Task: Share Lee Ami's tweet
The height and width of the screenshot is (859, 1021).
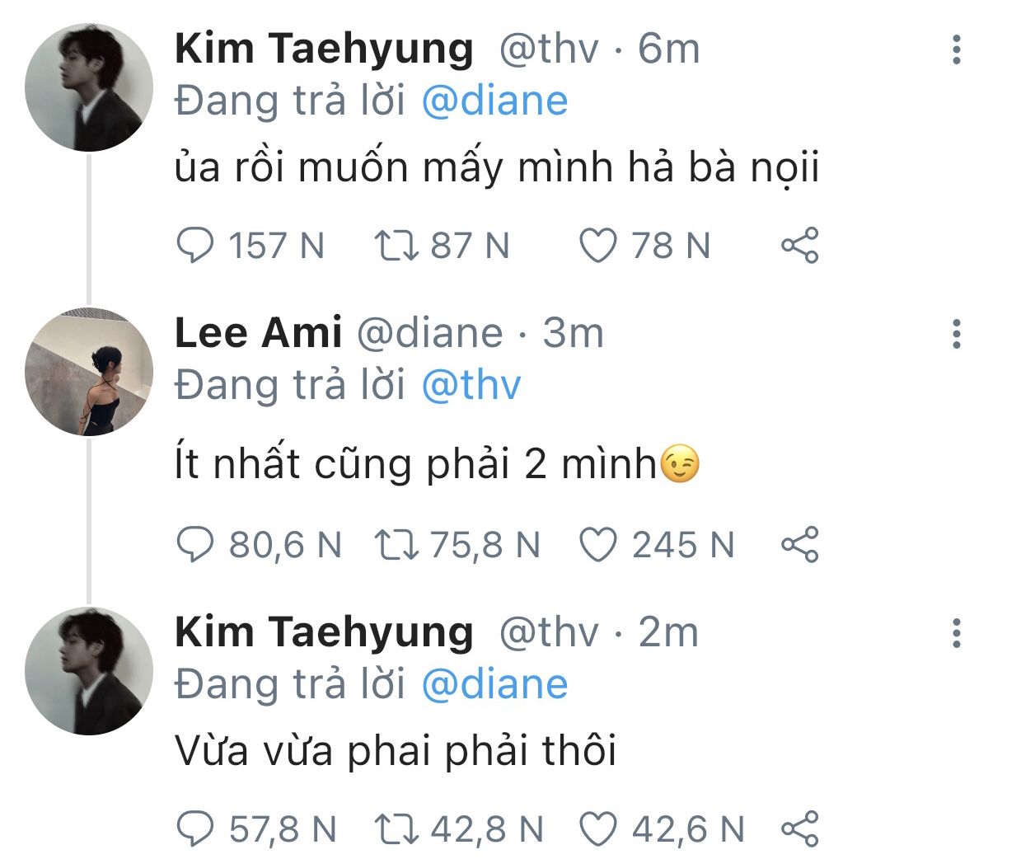Action: (x=799, y=545)
